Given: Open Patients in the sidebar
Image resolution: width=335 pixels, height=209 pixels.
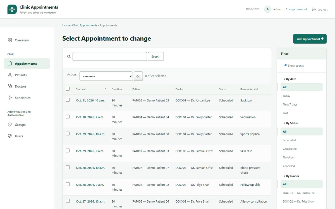Looking at the screenshot, I should coord(27,75).
